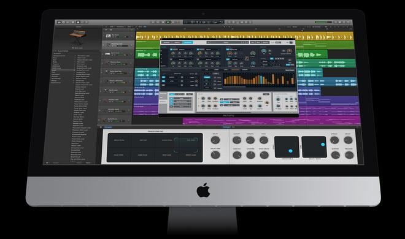Toggle the Smart Controls button in control bar
This screenshot has height=239, width=405.
tap(78, 23)
